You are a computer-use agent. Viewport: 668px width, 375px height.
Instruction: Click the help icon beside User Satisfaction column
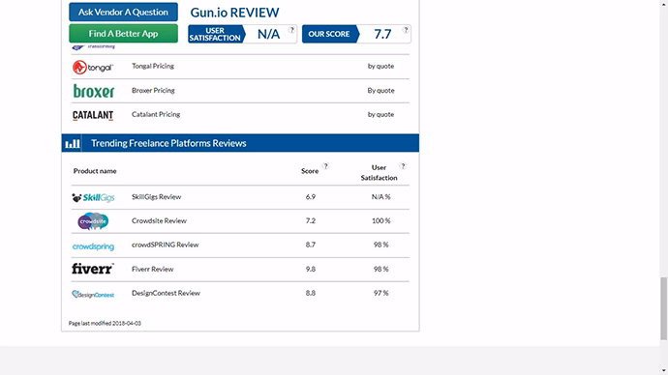[x=403, y=166]
